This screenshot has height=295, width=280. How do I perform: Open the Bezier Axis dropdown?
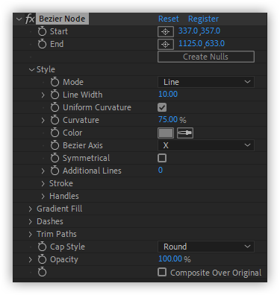tap(206, 145)
